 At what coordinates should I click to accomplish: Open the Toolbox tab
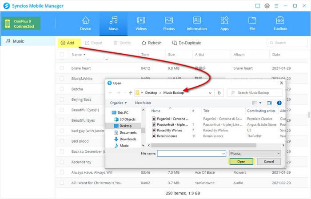(x=280, y=24)
